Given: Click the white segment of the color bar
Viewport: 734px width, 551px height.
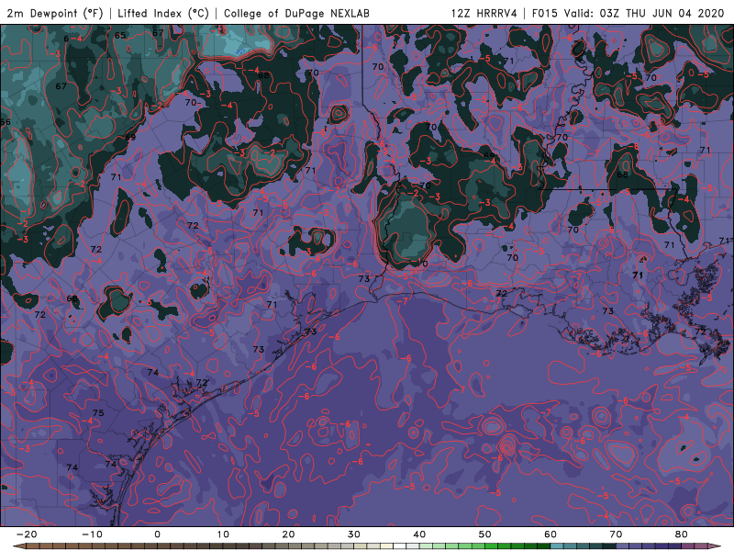Looking at the screenshot, I should [400, 546].
